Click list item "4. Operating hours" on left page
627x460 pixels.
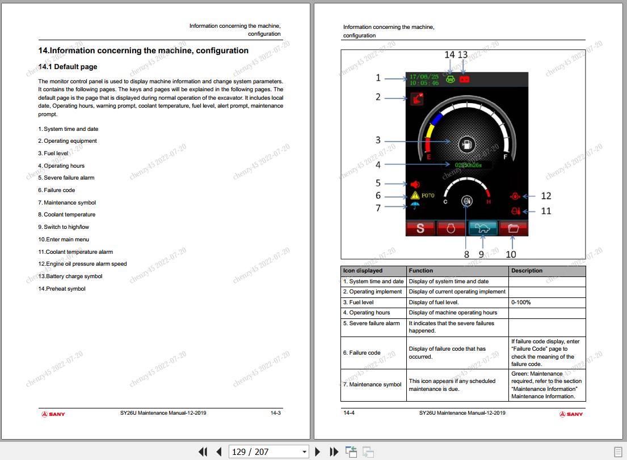(x=61, y=166)
